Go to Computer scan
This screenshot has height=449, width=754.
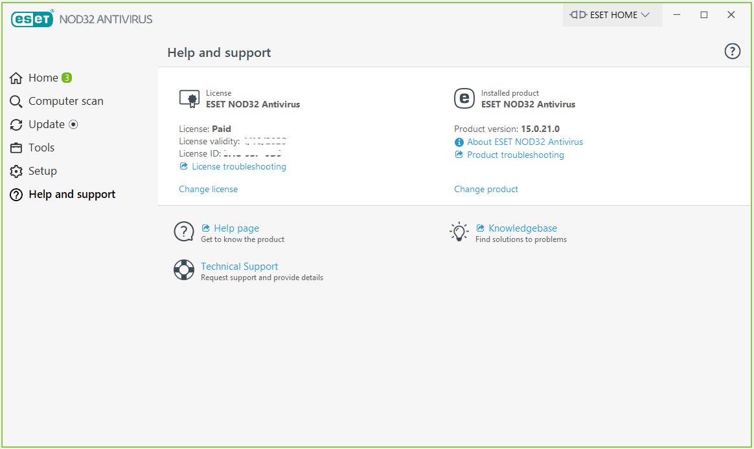pos(66,102)
